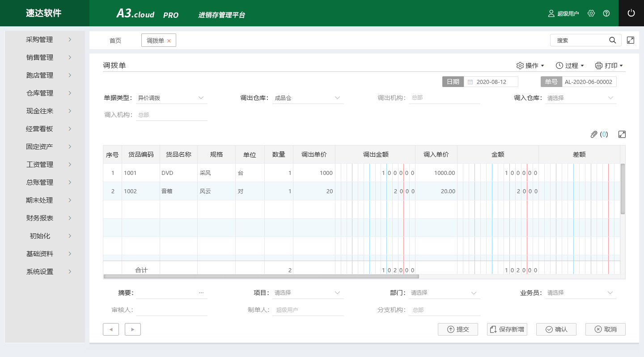Click the 货品编码 column header

[141, 154]
